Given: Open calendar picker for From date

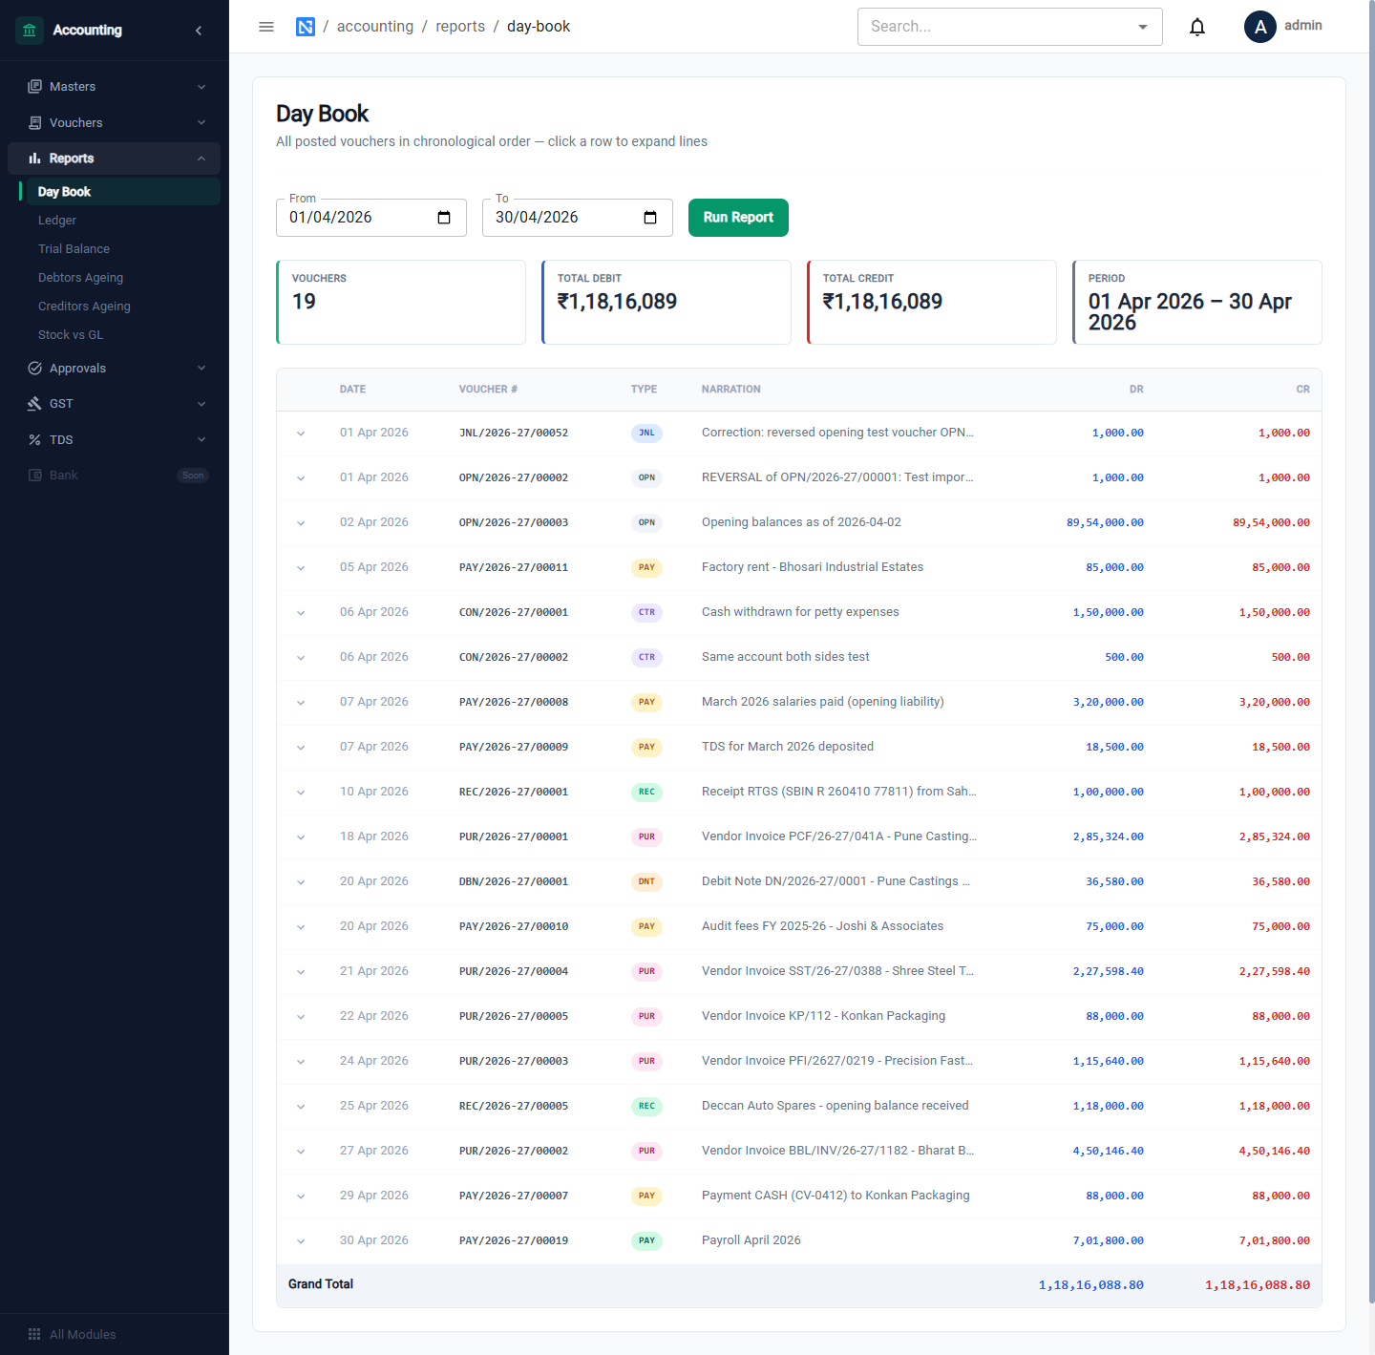Looking at the screenshot, I should (444, 218).
